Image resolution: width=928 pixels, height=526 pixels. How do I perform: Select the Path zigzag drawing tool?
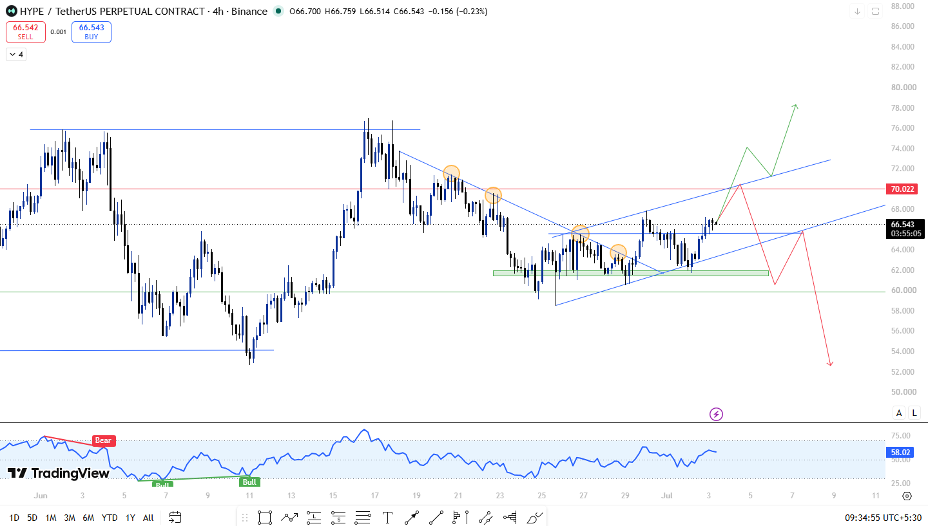(x=289, y=517)
